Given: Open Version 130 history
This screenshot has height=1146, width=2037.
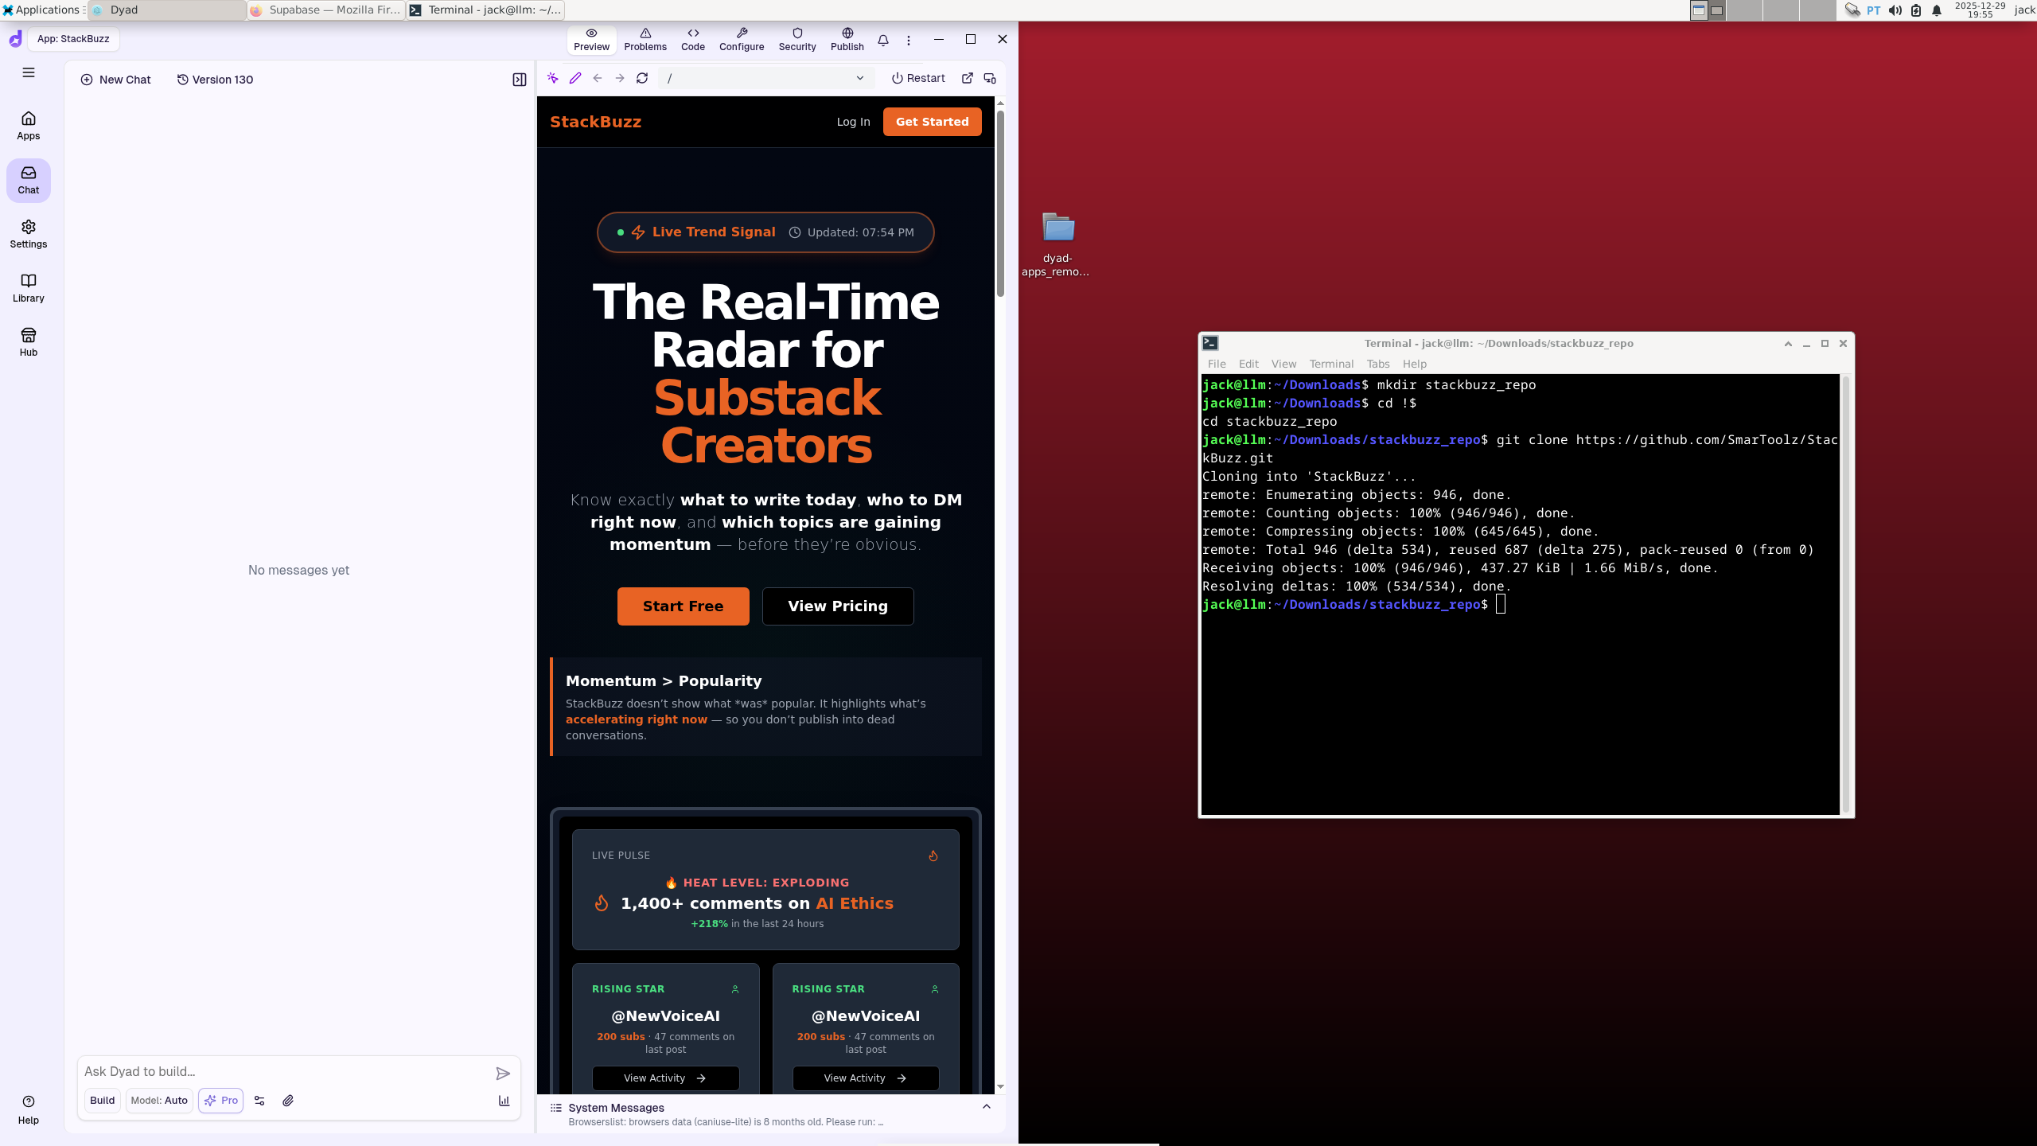Looking at the screenshot, I should 215,80.
